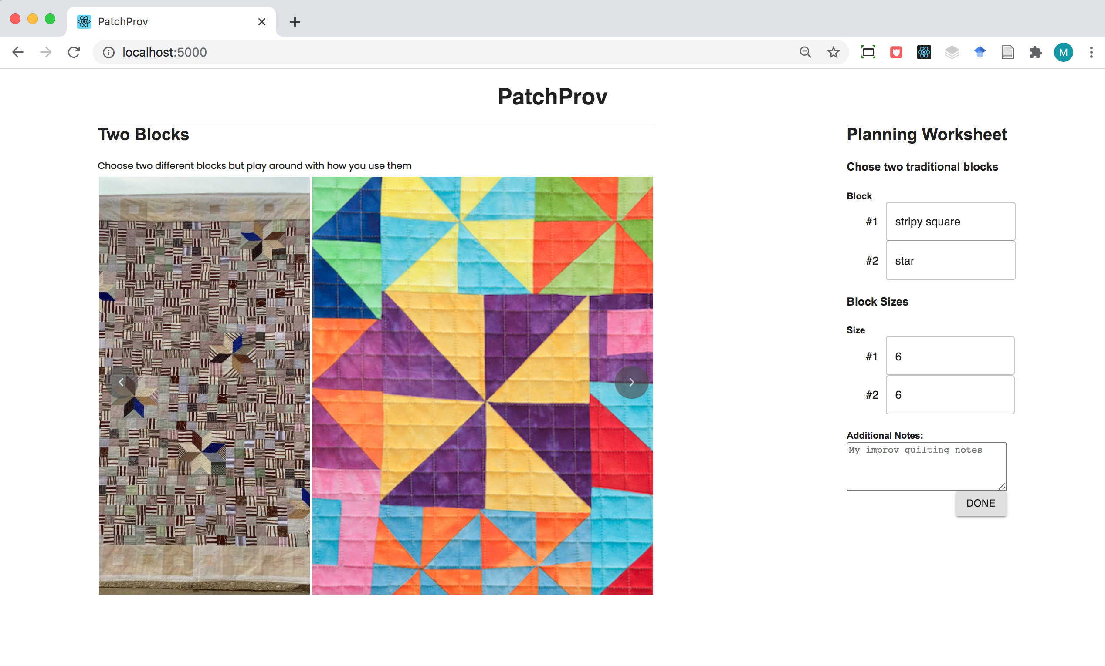Click the PatchProv page title
The width and height of the screenshot is (1105, 666).
552,97
